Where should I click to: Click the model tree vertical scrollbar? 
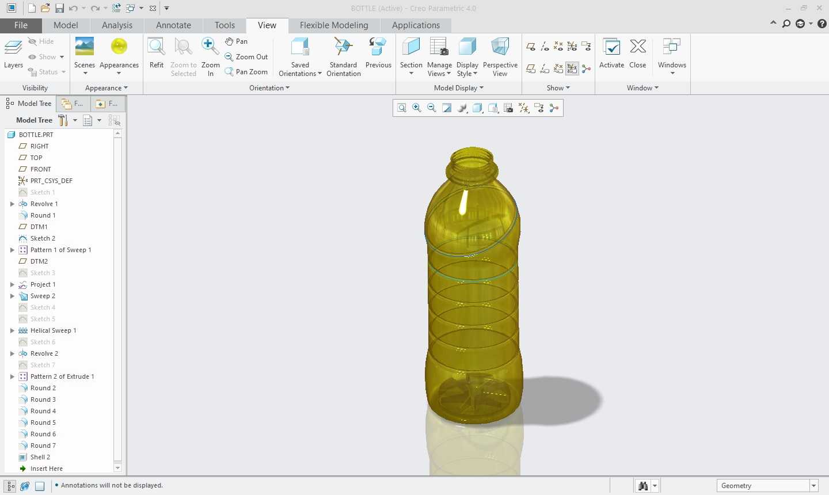(118, 301)
